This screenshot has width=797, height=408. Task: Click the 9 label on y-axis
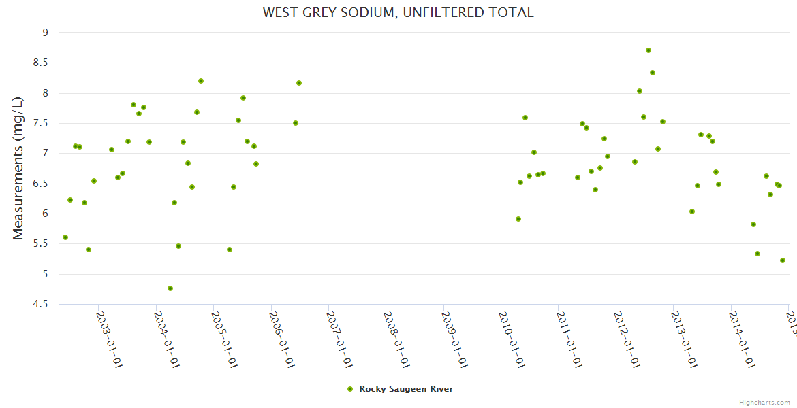[45, 33]
